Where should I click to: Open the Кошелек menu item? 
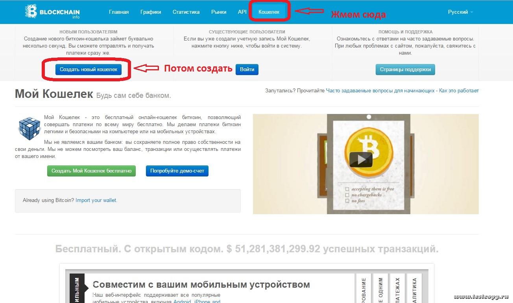[x=269, y=12]
